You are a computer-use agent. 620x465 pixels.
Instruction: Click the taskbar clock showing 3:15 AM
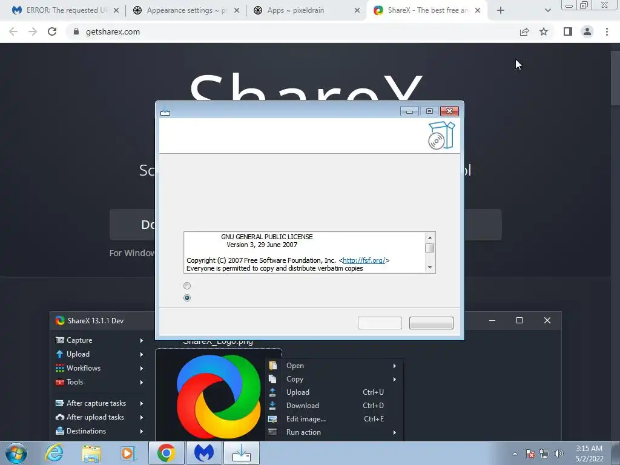pyautogui.click(x=589, y=453)
